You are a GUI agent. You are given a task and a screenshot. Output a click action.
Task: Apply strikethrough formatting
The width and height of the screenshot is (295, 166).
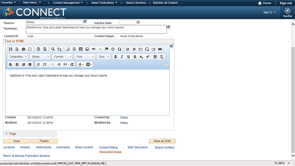(x=135, y=57)
